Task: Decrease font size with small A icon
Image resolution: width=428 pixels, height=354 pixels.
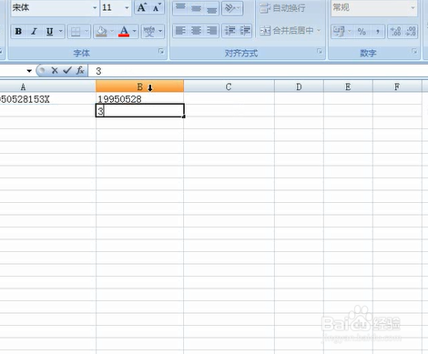Action: click(x=157, y=7)
